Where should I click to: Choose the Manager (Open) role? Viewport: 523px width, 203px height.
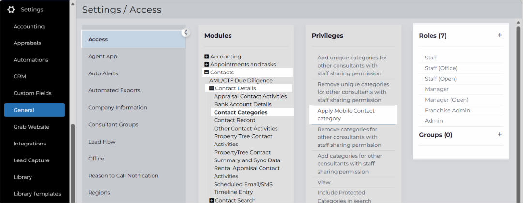coord(446,100)
